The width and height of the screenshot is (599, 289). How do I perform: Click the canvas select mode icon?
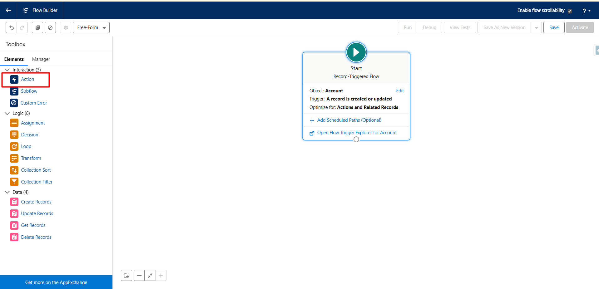(x=126, y=275)
